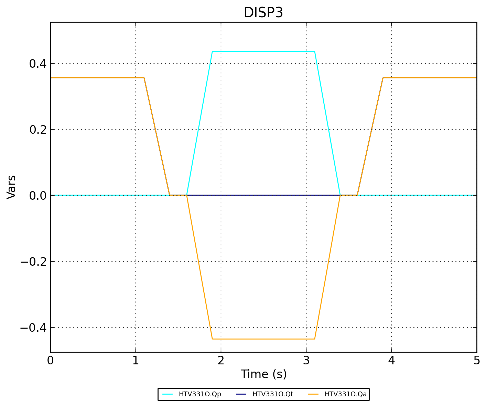Click the "Time (s)" x-axis label
486x407 pixels.
coord(263,374)
